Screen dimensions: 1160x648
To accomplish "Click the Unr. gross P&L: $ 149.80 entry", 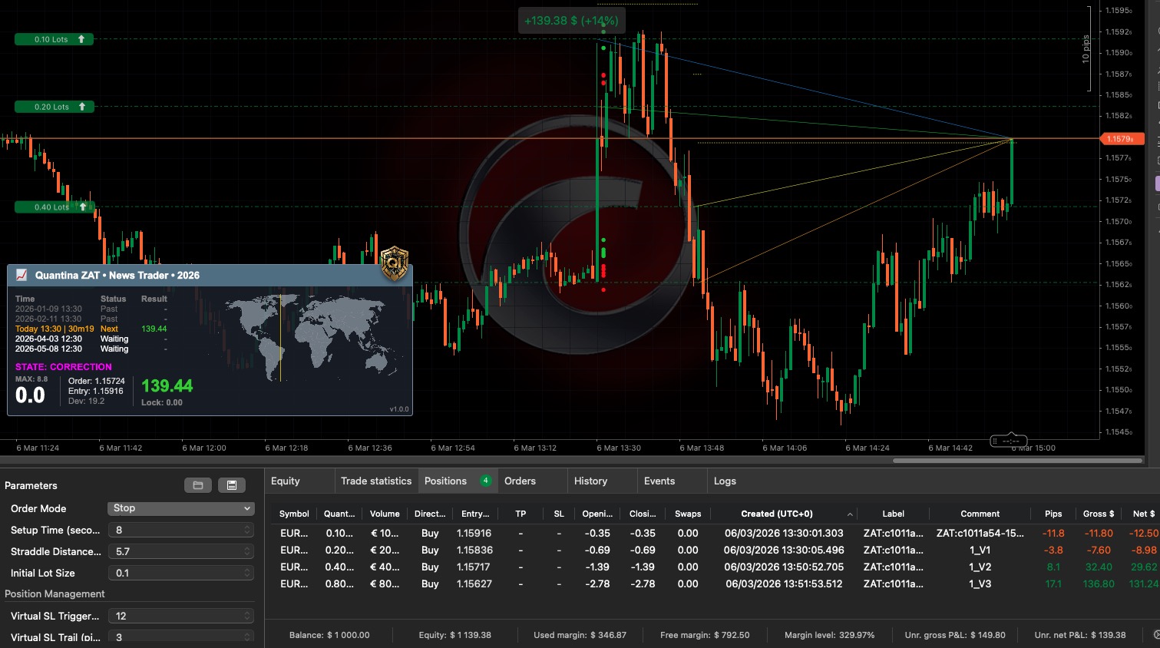I will point(955,635).
